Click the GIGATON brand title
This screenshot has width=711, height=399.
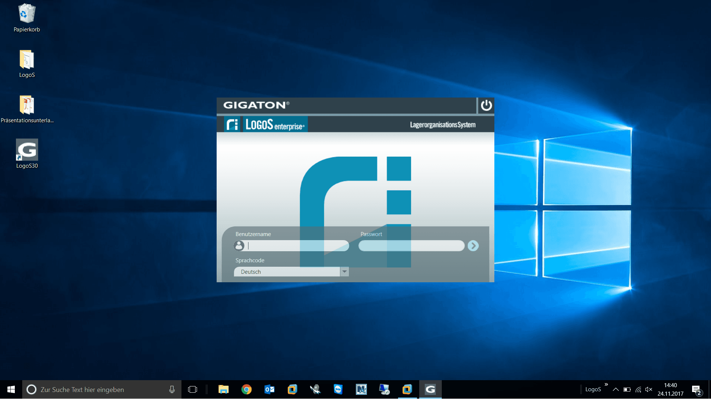pos(256,105)
